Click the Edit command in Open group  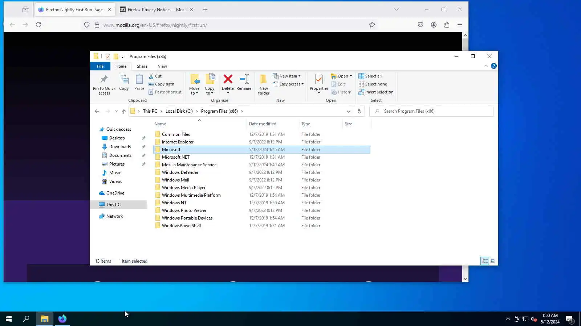pos(338,84)
